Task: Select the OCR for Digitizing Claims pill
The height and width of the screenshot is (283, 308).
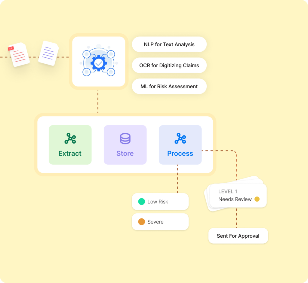Action: (169, 65)
